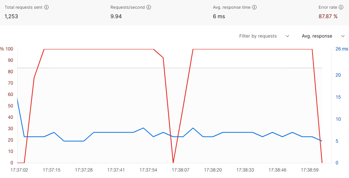Click info icon next to Error rate
Screen dimensions: 349x178
[x=341, y=7]
